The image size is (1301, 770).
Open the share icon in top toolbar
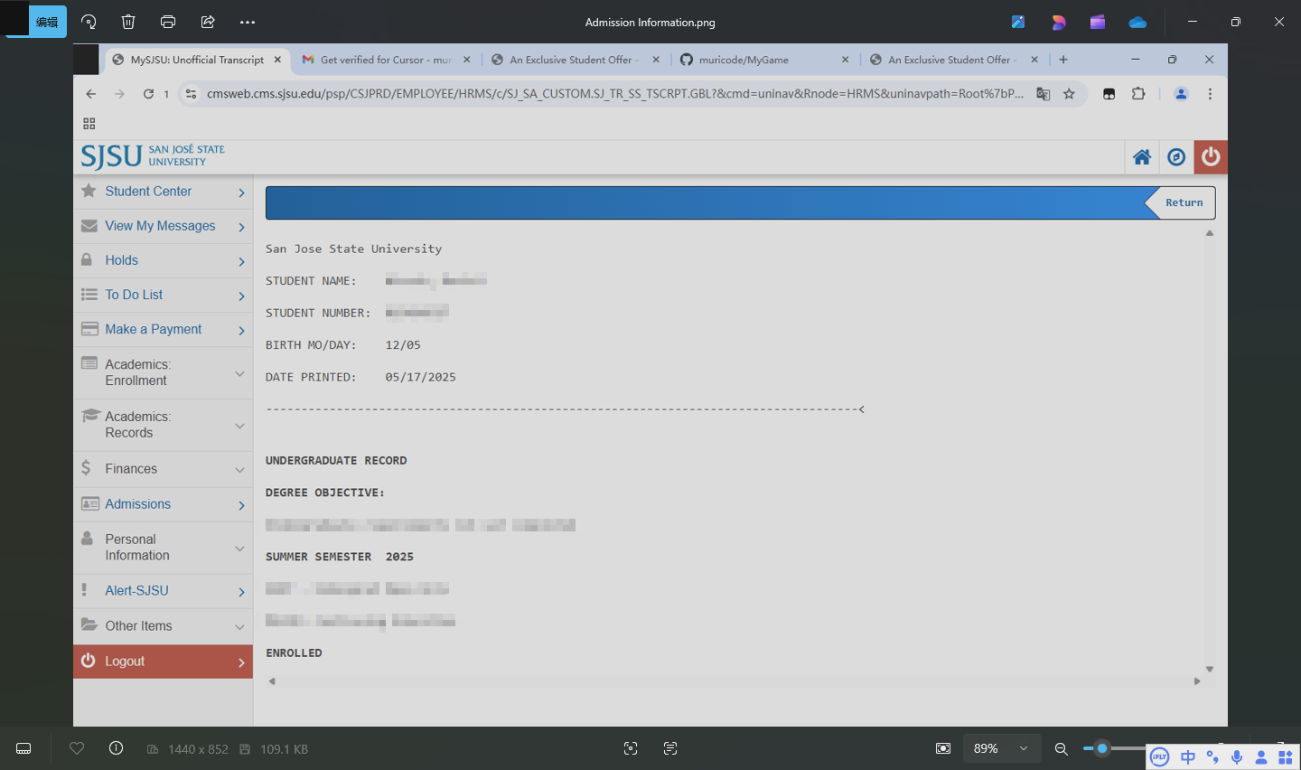click(208, 22)
